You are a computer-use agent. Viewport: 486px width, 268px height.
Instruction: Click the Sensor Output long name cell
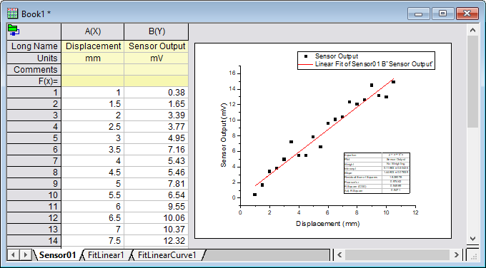157,46
